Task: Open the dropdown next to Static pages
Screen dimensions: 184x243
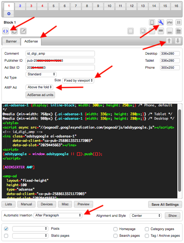Action: (30, 236)
